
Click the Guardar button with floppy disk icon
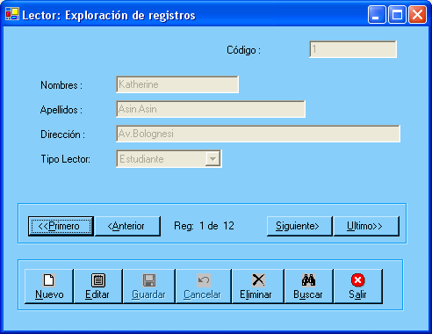click(x=149, y=287)
